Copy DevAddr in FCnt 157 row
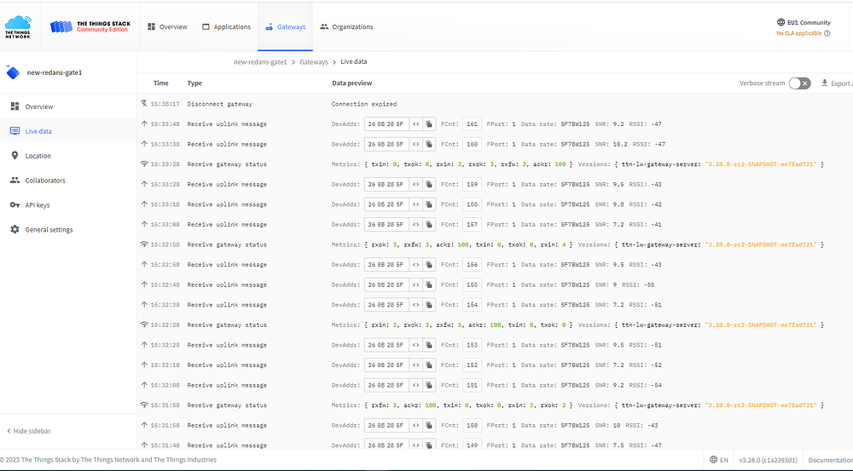853x471 pixels. 429,224
